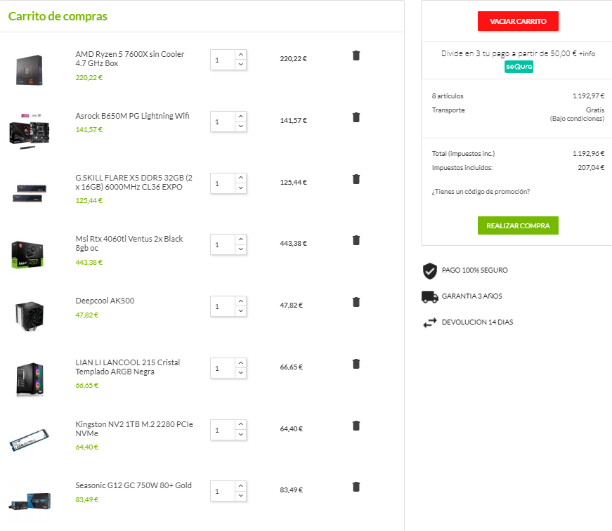Focus quantity field for AMD Ryzen 5 7600X
Viewport: 612px width, 531px height.
223,60
